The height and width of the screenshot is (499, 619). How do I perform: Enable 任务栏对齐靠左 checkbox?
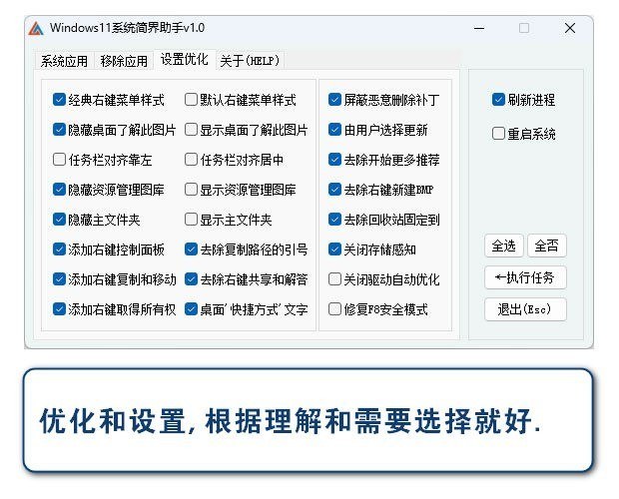[60, 159]
